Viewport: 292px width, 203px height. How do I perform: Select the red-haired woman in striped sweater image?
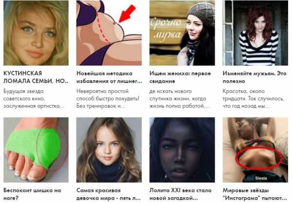(x=255, y=33)
